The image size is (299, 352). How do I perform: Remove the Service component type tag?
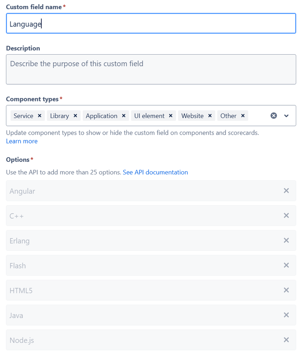39,116
